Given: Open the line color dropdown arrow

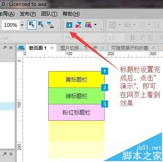Looking at the screenshot, I should point(120,25).
